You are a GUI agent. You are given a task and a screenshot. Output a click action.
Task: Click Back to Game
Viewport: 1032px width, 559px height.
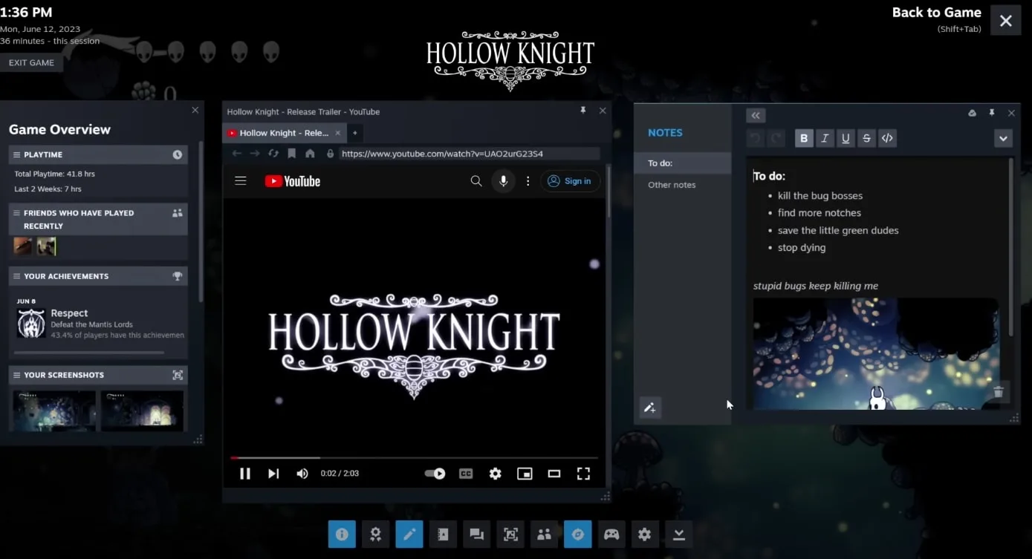click(936, 13)
